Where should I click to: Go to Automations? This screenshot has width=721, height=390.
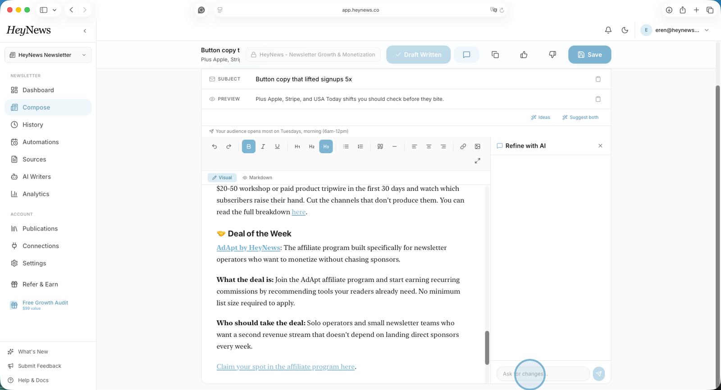48,142
